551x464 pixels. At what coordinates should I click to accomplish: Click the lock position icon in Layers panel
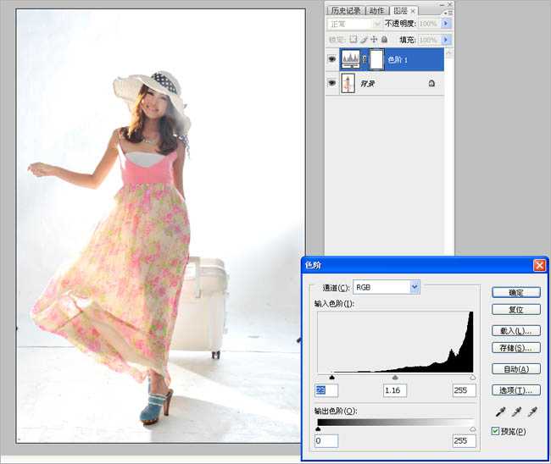pos(373,40)
